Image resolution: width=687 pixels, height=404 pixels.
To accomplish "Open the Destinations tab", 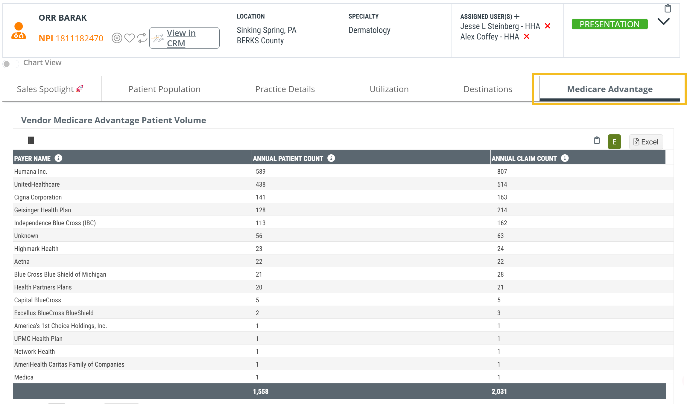I will coord(488,89).
